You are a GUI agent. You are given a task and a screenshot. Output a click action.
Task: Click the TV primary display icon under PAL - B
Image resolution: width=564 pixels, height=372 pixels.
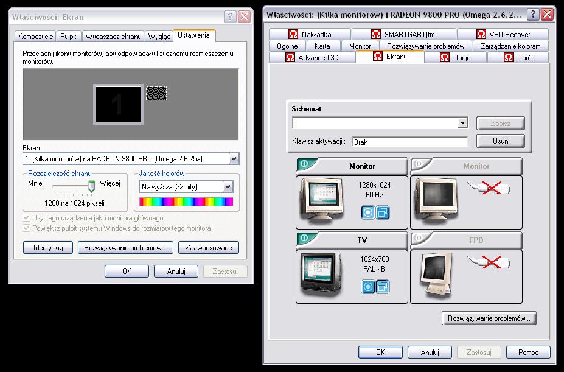click(368, 286)
